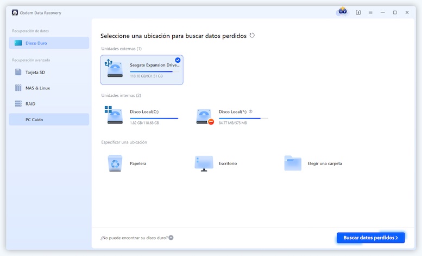422x256 pixels.
Task: Click the NAS & Linux server icon
Action: tap(18, 88)
